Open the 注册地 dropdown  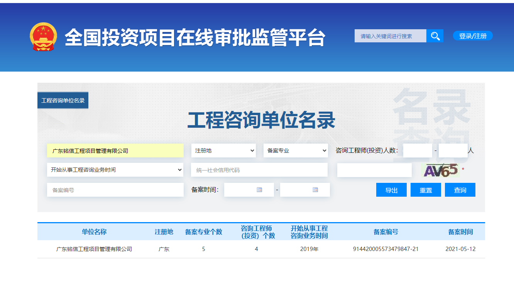223,151
